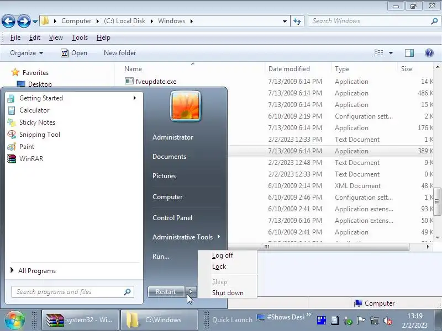Open Control Panel
Screen dimensions: 442x331
click(x=172, y=218)
